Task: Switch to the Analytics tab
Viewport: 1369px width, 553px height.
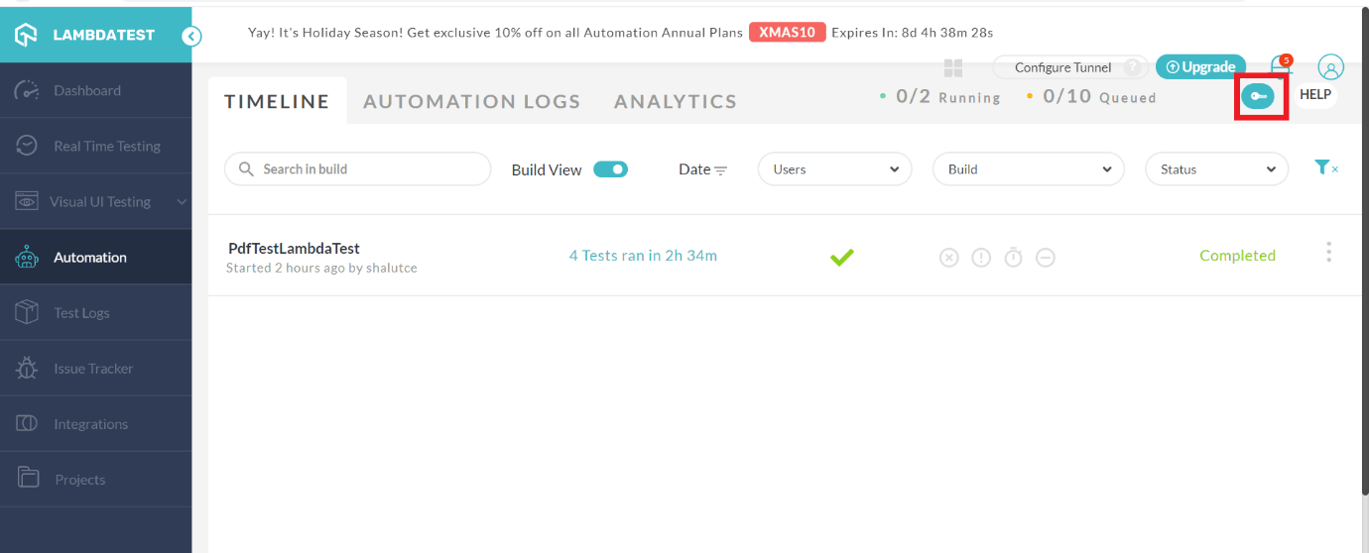Action: [675, 101]
